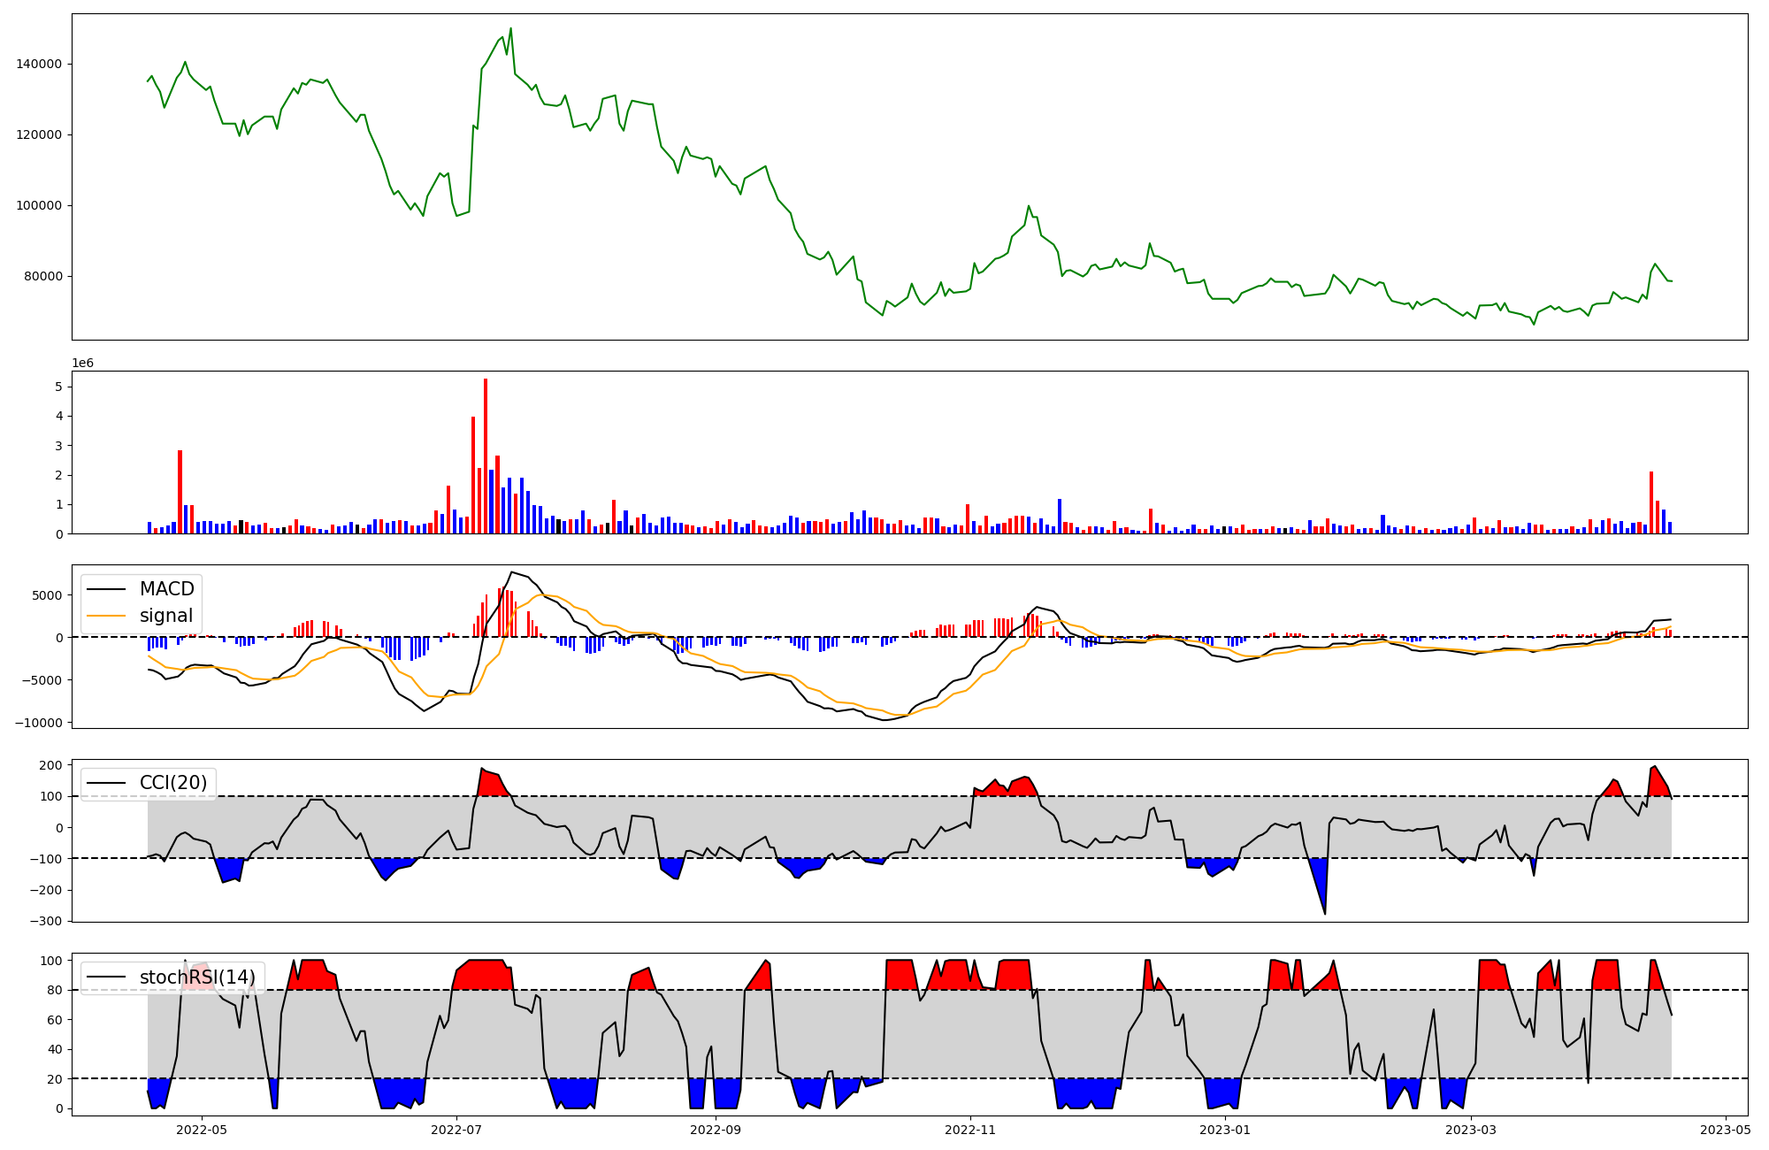Click the stochRSI(14) legend entry

point(197,977)
